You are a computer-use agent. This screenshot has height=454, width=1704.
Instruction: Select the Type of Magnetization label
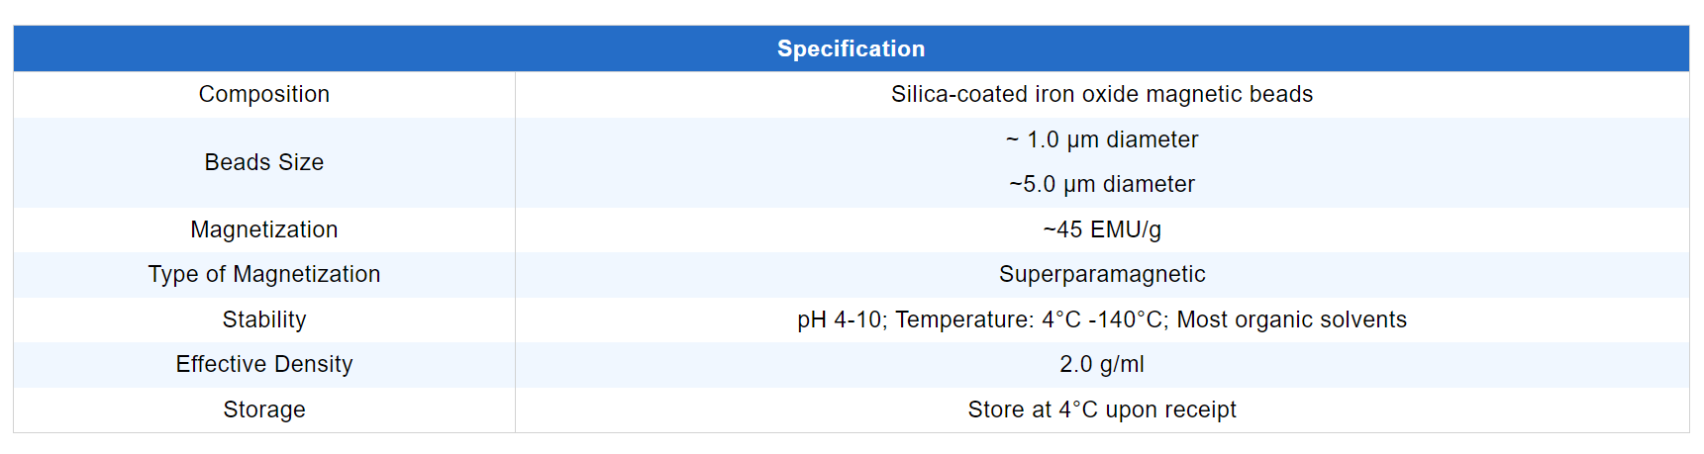263,274
